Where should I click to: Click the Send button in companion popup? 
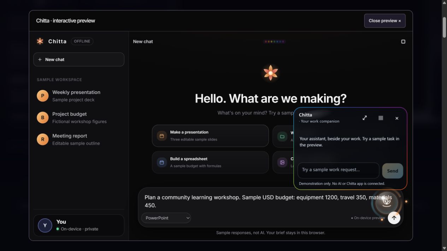point(393,171)
